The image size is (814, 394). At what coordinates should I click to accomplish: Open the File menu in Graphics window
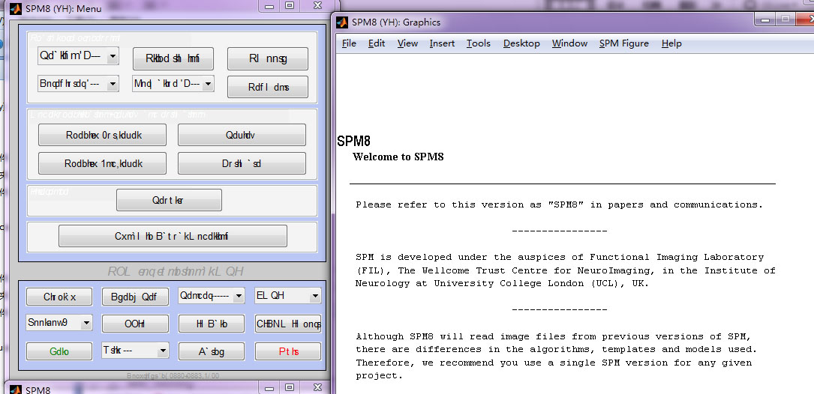point(349,43)
